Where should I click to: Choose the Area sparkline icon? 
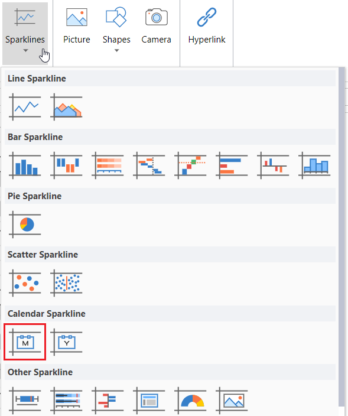pyautogui.click(x=66, y=106)
